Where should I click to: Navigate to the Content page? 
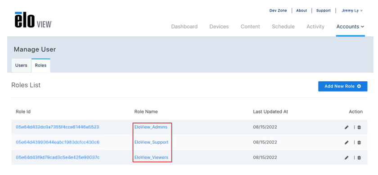click(250, 26)
